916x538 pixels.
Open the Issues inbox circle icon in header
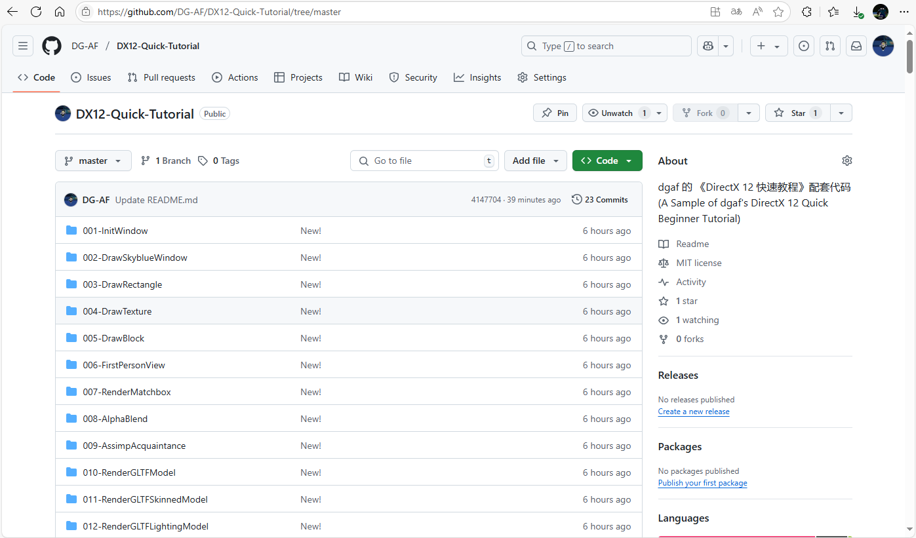tap(804, 46)
